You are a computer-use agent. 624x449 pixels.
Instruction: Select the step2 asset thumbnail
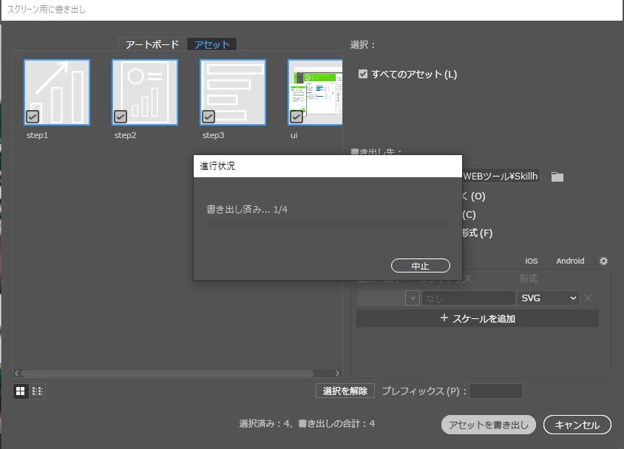point(145,92)
